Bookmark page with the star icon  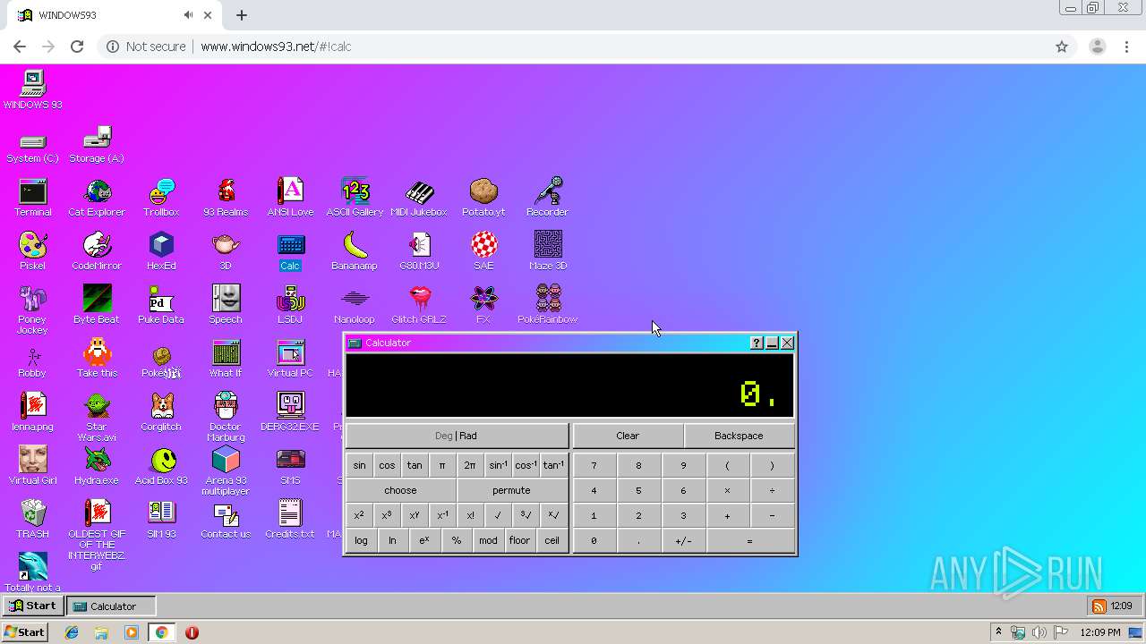1062,47
